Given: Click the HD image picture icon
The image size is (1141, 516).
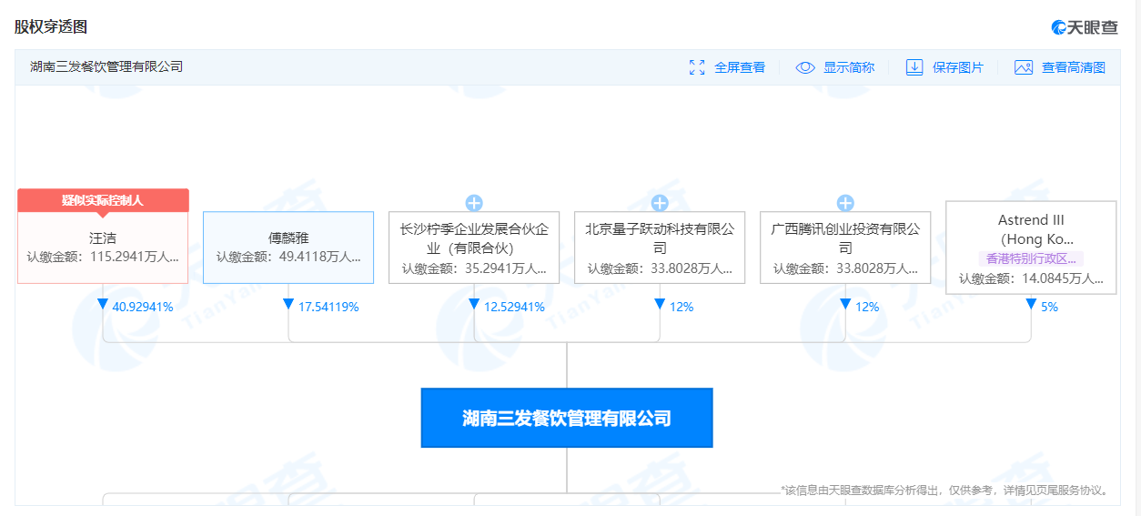Looking at the screenshot, I should click(x=1024, y=67).
